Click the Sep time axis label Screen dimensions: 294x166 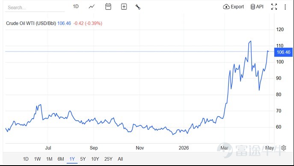(x=94, y=148)
